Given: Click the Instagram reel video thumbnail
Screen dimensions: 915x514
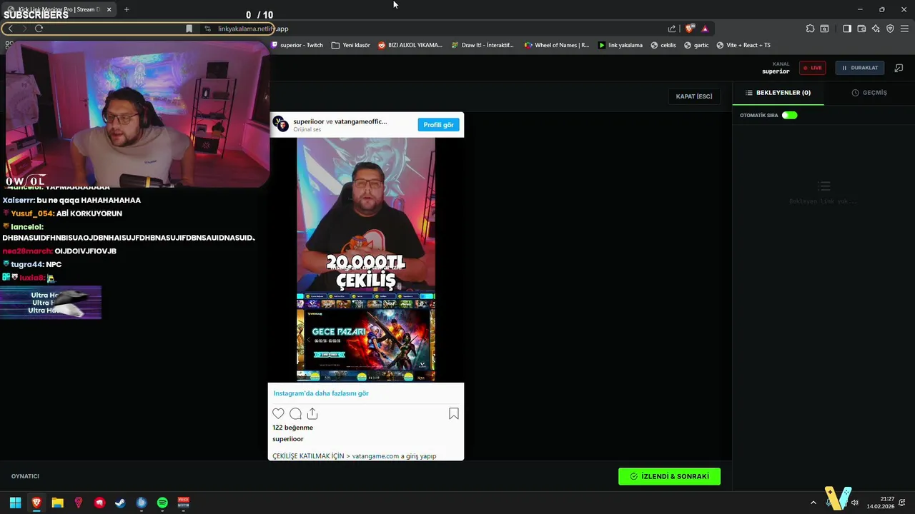Looking at the screenshot, I should click(x=366, y=259).
